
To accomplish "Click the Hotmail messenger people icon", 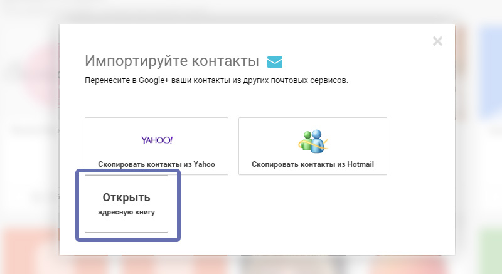I will pos(313,141).
